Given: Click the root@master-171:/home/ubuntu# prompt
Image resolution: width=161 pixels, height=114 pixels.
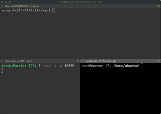Looking at the screenshot, I should click(110, 66).
